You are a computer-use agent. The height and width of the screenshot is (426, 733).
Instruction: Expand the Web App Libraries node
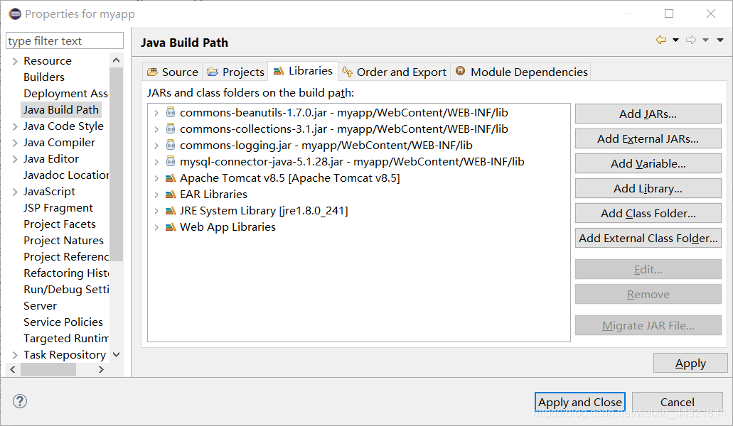pos(156,227)
